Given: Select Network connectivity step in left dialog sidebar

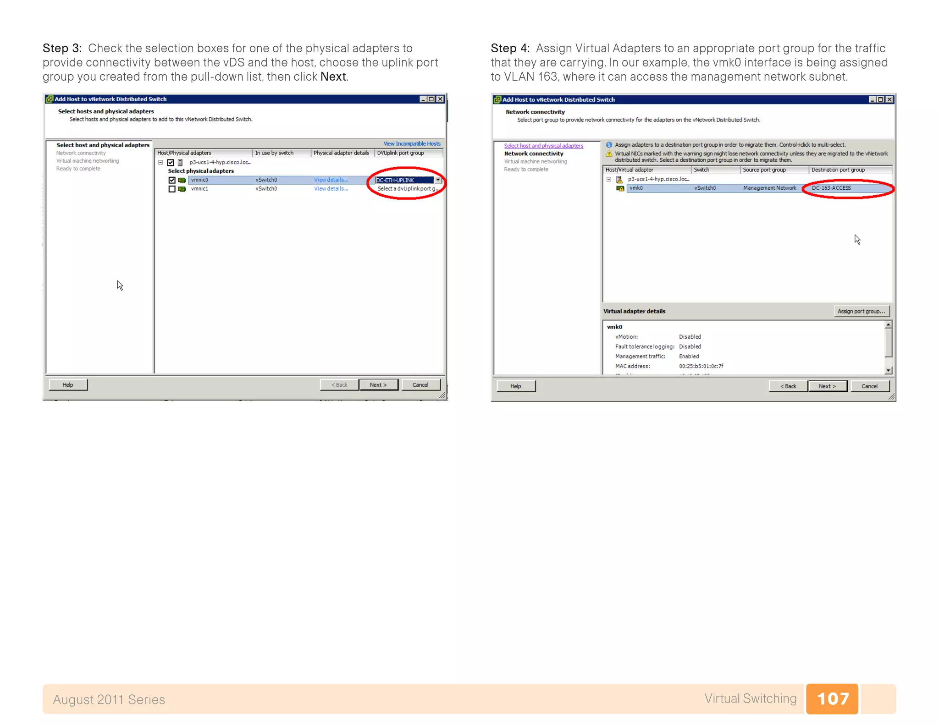Looking at the screenshot, I should [x=81, y=153].
